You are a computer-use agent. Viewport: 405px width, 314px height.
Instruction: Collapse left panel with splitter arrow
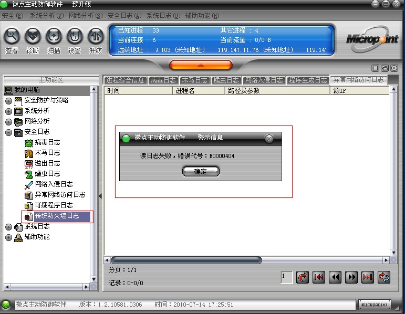[100, 196]
